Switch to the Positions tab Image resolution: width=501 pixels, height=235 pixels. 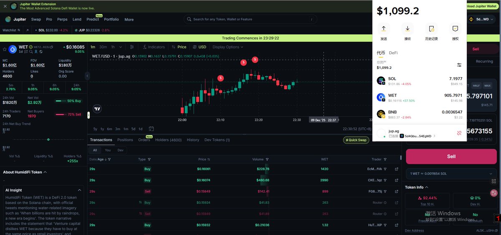pyautogui.click(x=125, y=140)
